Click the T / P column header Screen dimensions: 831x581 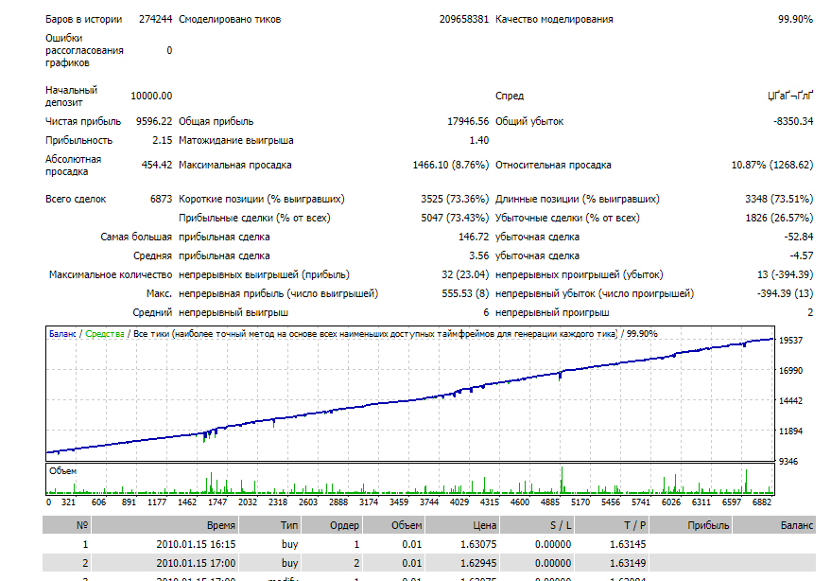coord(612,525)
